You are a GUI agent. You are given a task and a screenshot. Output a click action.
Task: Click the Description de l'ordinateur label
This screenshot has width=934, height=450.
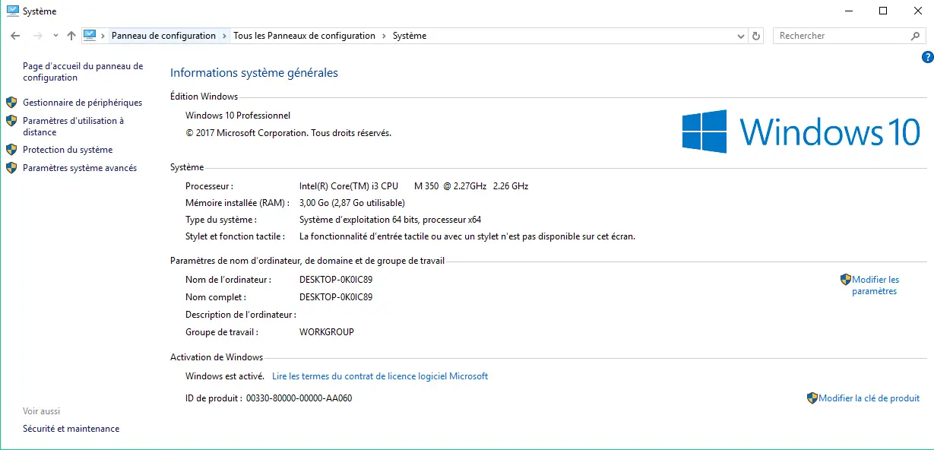(x=241, y=315)
